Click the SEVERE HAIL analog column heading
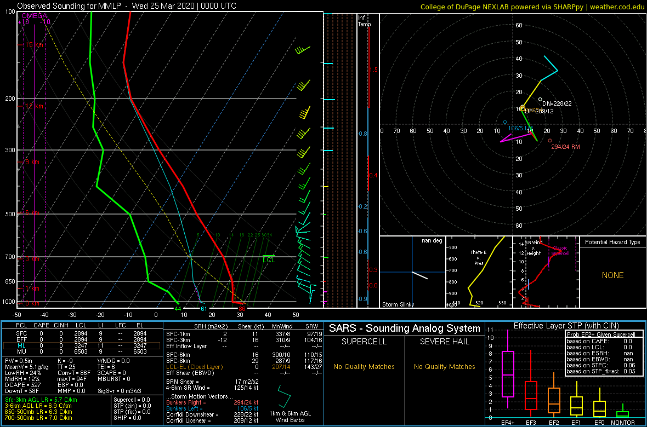 point(444,343)
